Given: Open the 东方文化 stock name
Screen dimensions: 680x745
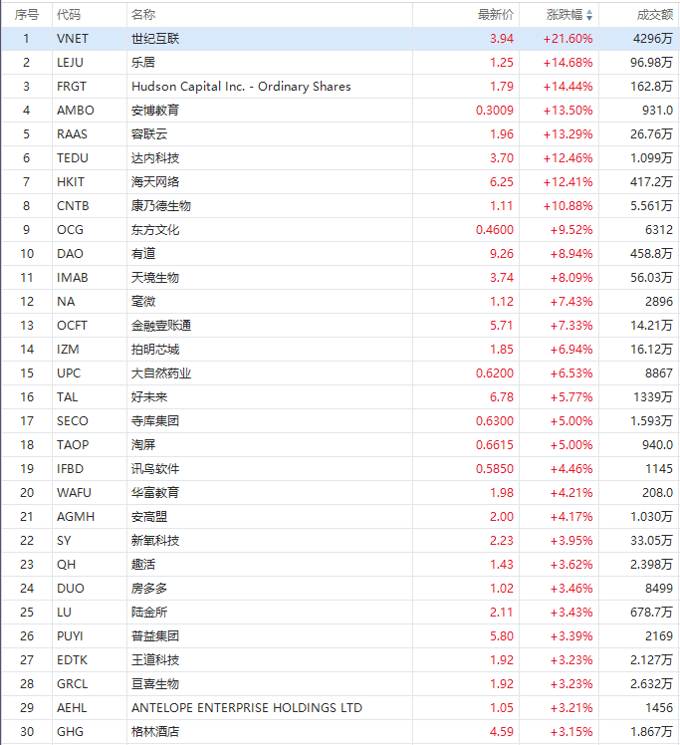Looking at the screenshot, I should (155, 230).
